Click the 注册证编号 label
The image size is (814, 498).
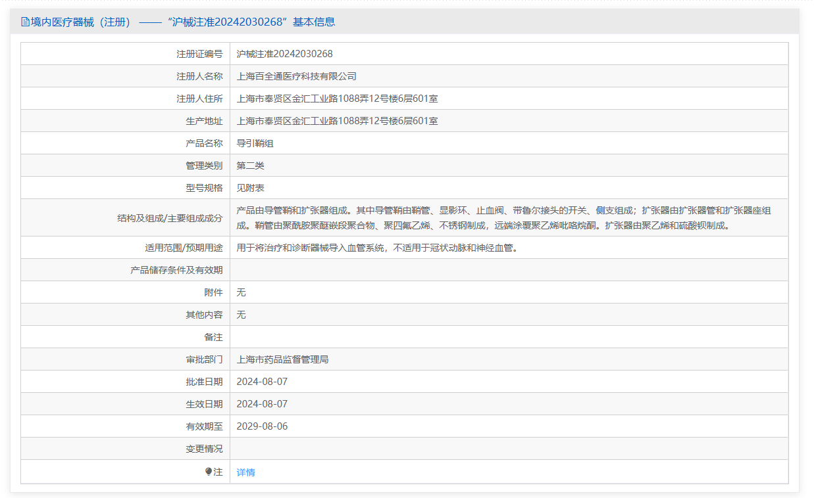[199, 54]
